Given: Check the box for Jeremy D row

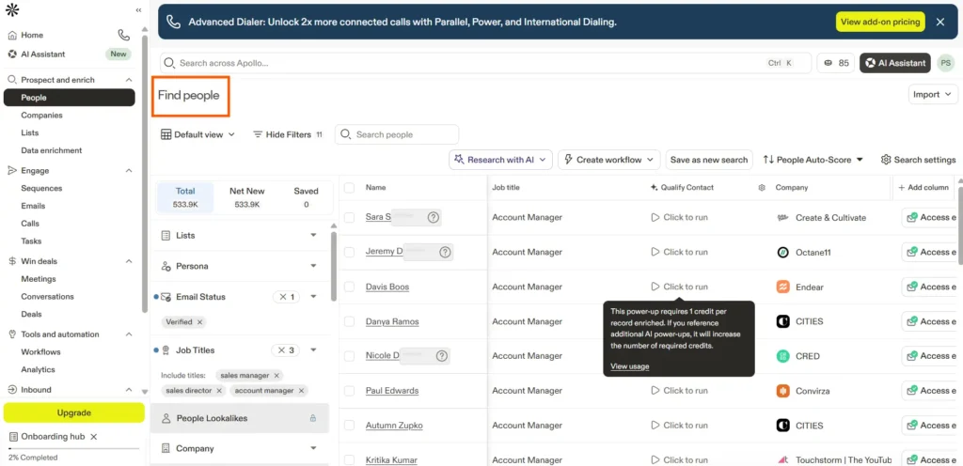Looking at the screenshot, I should coord(350,252).
